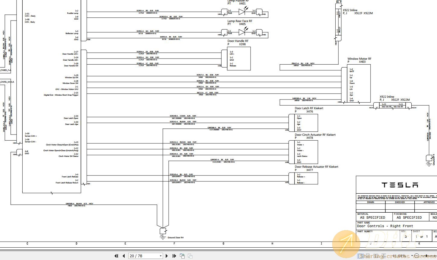The height and width of the screenshot is (260, 437).
Task: Click connector code X398 under Door Handle RF
Action: pos(242,44)
